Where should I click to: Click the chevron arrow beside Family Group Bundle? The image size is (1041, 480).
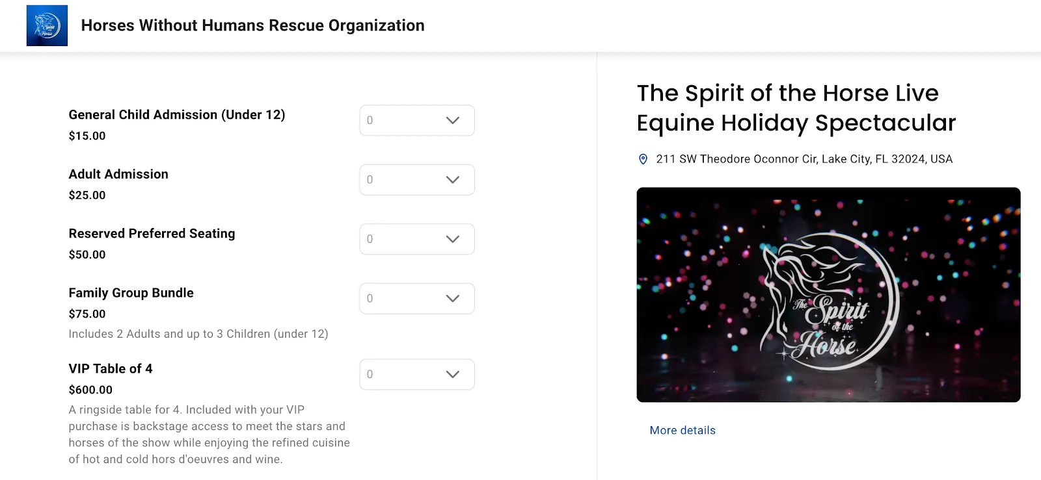click(x=453, y=299)
